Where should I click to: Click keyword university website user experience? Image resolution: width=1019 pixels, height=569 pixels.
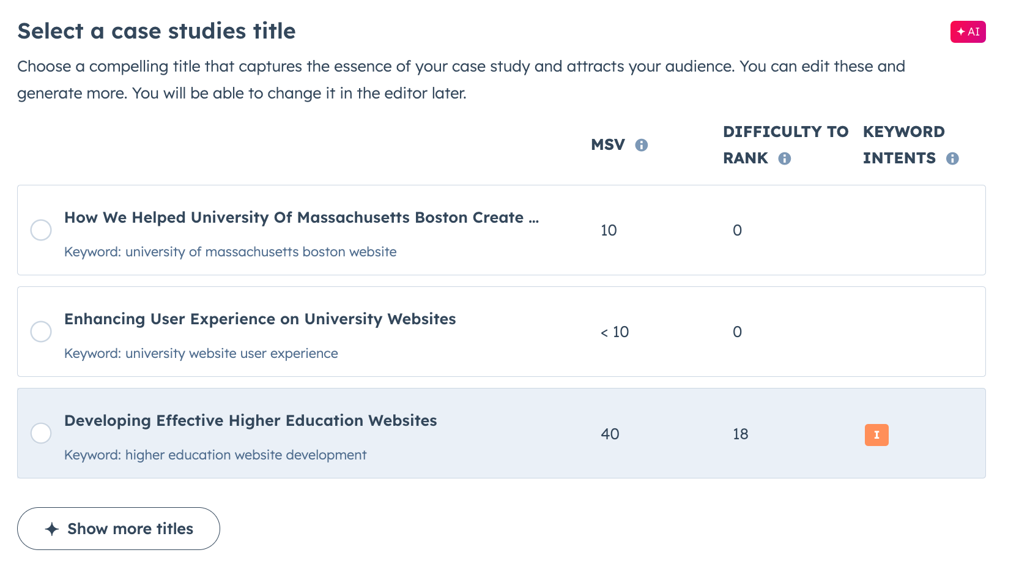point(201,353)
